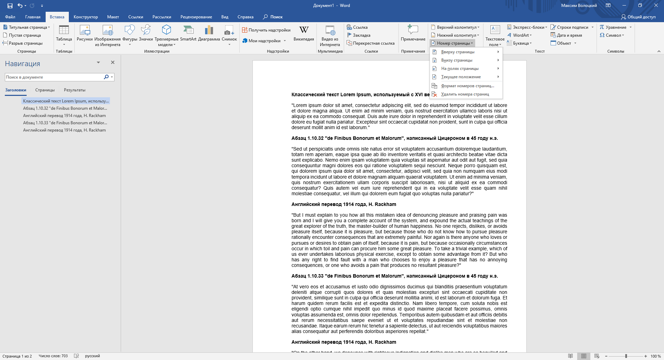
Task: Switch to the Макет ribbon tab
Action: [113, 17]
